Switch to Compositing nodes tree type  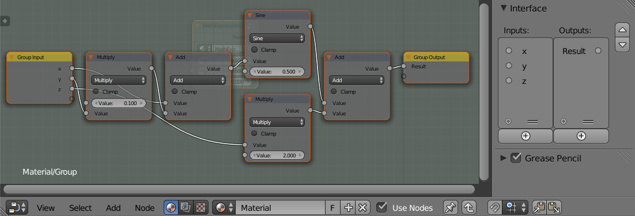[186, 208]
